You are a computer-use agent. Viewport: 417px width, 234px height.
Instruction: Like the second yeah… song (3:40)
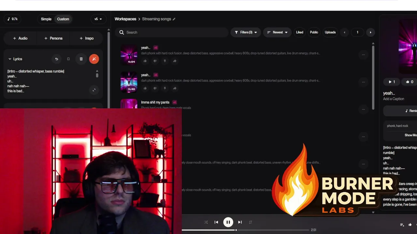point(145,88)
